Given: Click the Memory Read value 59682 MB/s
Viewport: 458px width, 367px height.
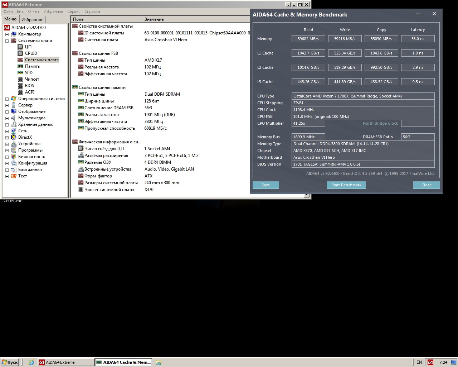Looking at the screenshot, I should click(x=308, y=39).
